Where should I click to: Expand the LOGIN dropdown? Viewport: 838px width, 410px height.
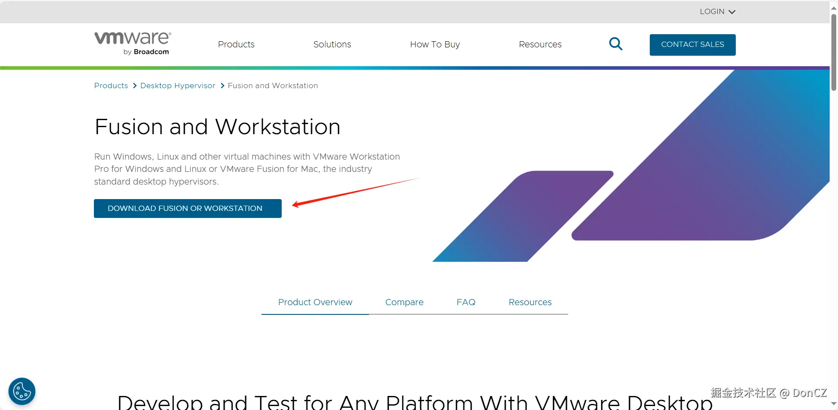(x=717, y=11)
